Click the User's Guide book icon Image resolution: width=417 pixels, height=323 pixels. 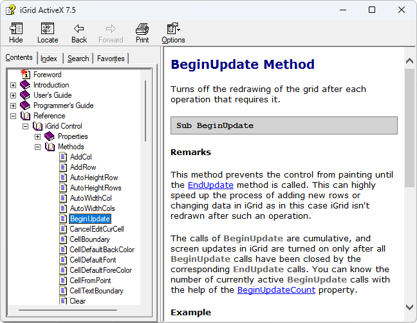pos(25,95)
